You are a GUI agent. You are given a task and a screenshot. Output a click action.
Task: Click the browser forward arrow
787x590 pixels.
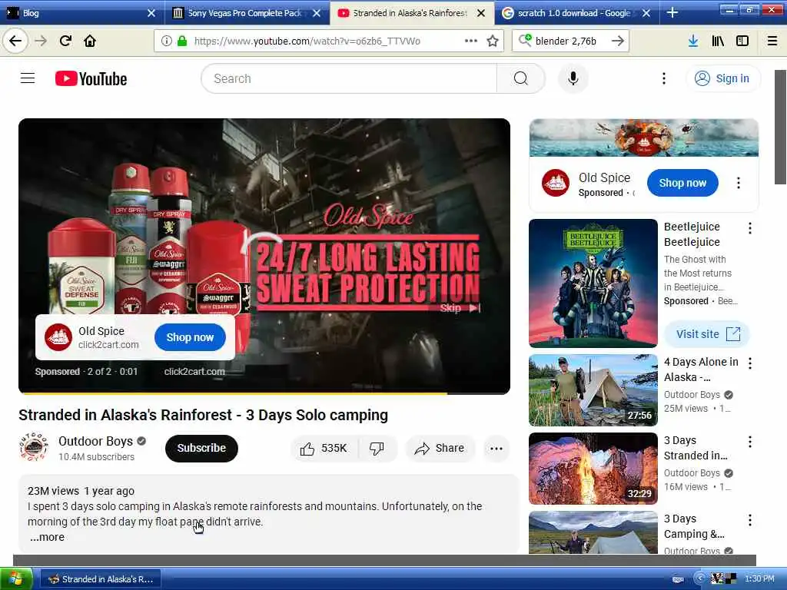click(42, 41)
